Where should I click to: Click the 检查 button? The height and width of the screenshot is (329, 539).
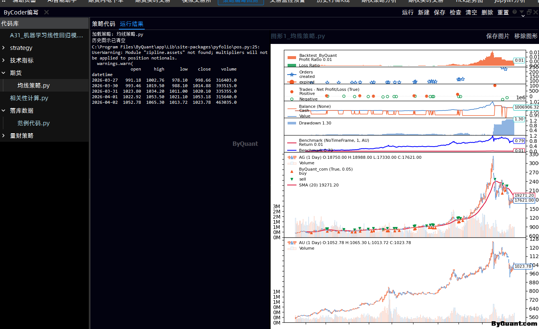(455, 13)
